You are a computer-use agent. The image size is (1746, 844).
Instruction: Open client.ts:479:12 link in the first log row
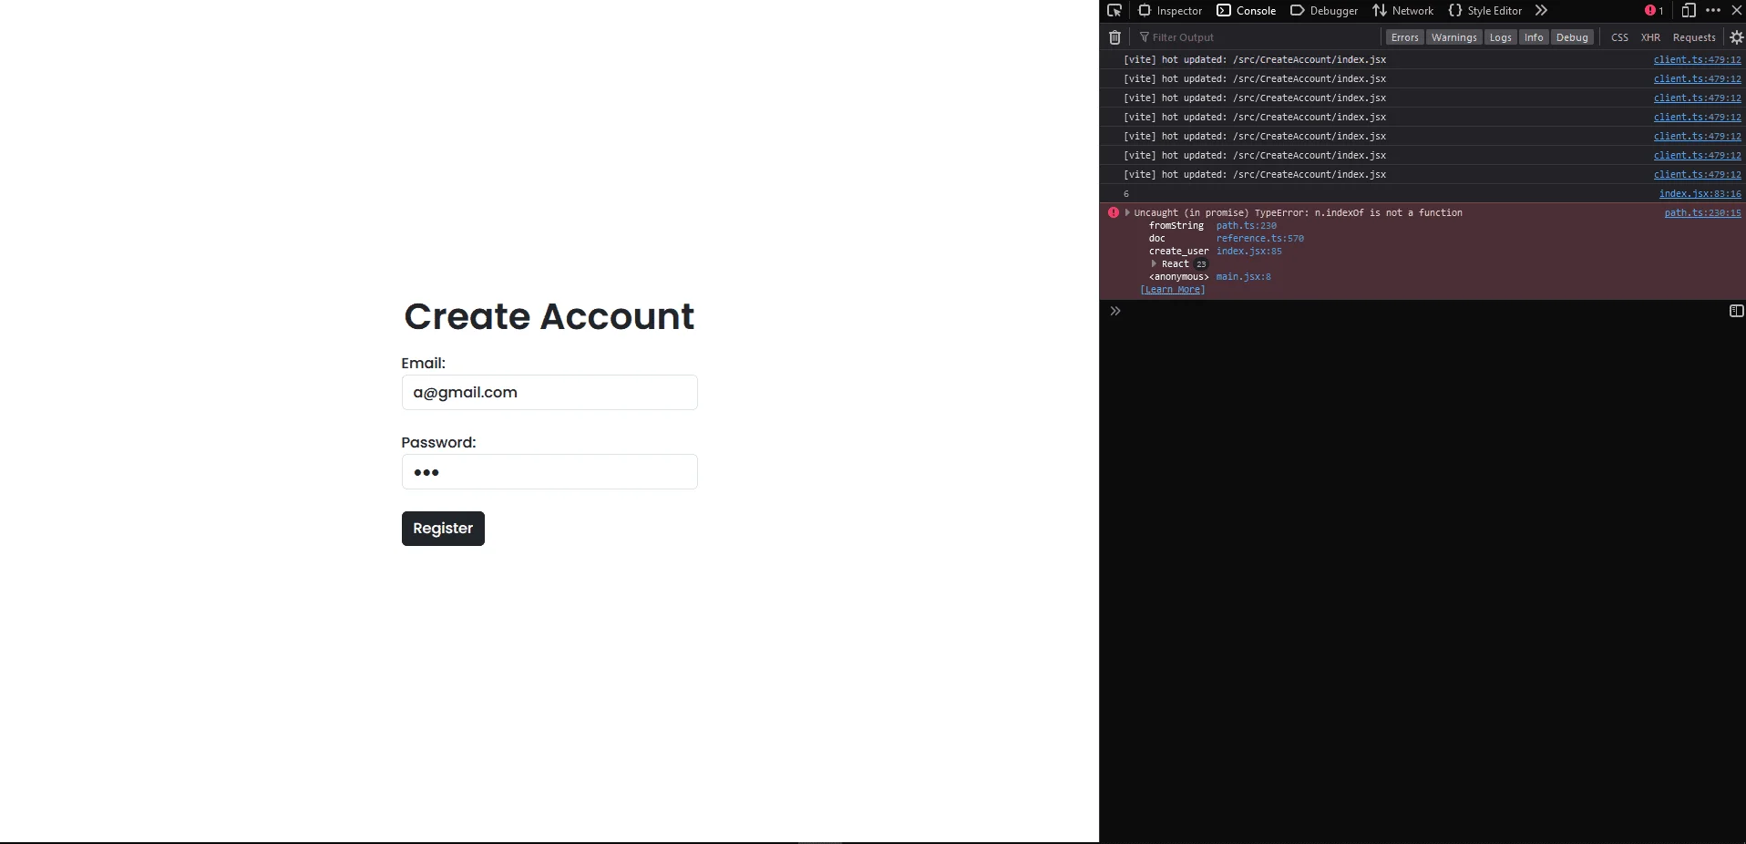pos(1697,59)
